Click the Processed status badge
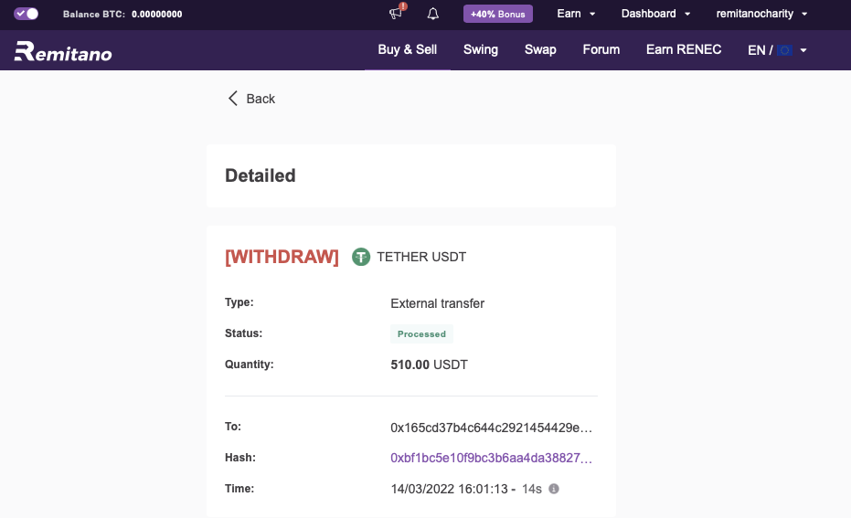This screenshot has height=518, width=851. pos(421,334)
